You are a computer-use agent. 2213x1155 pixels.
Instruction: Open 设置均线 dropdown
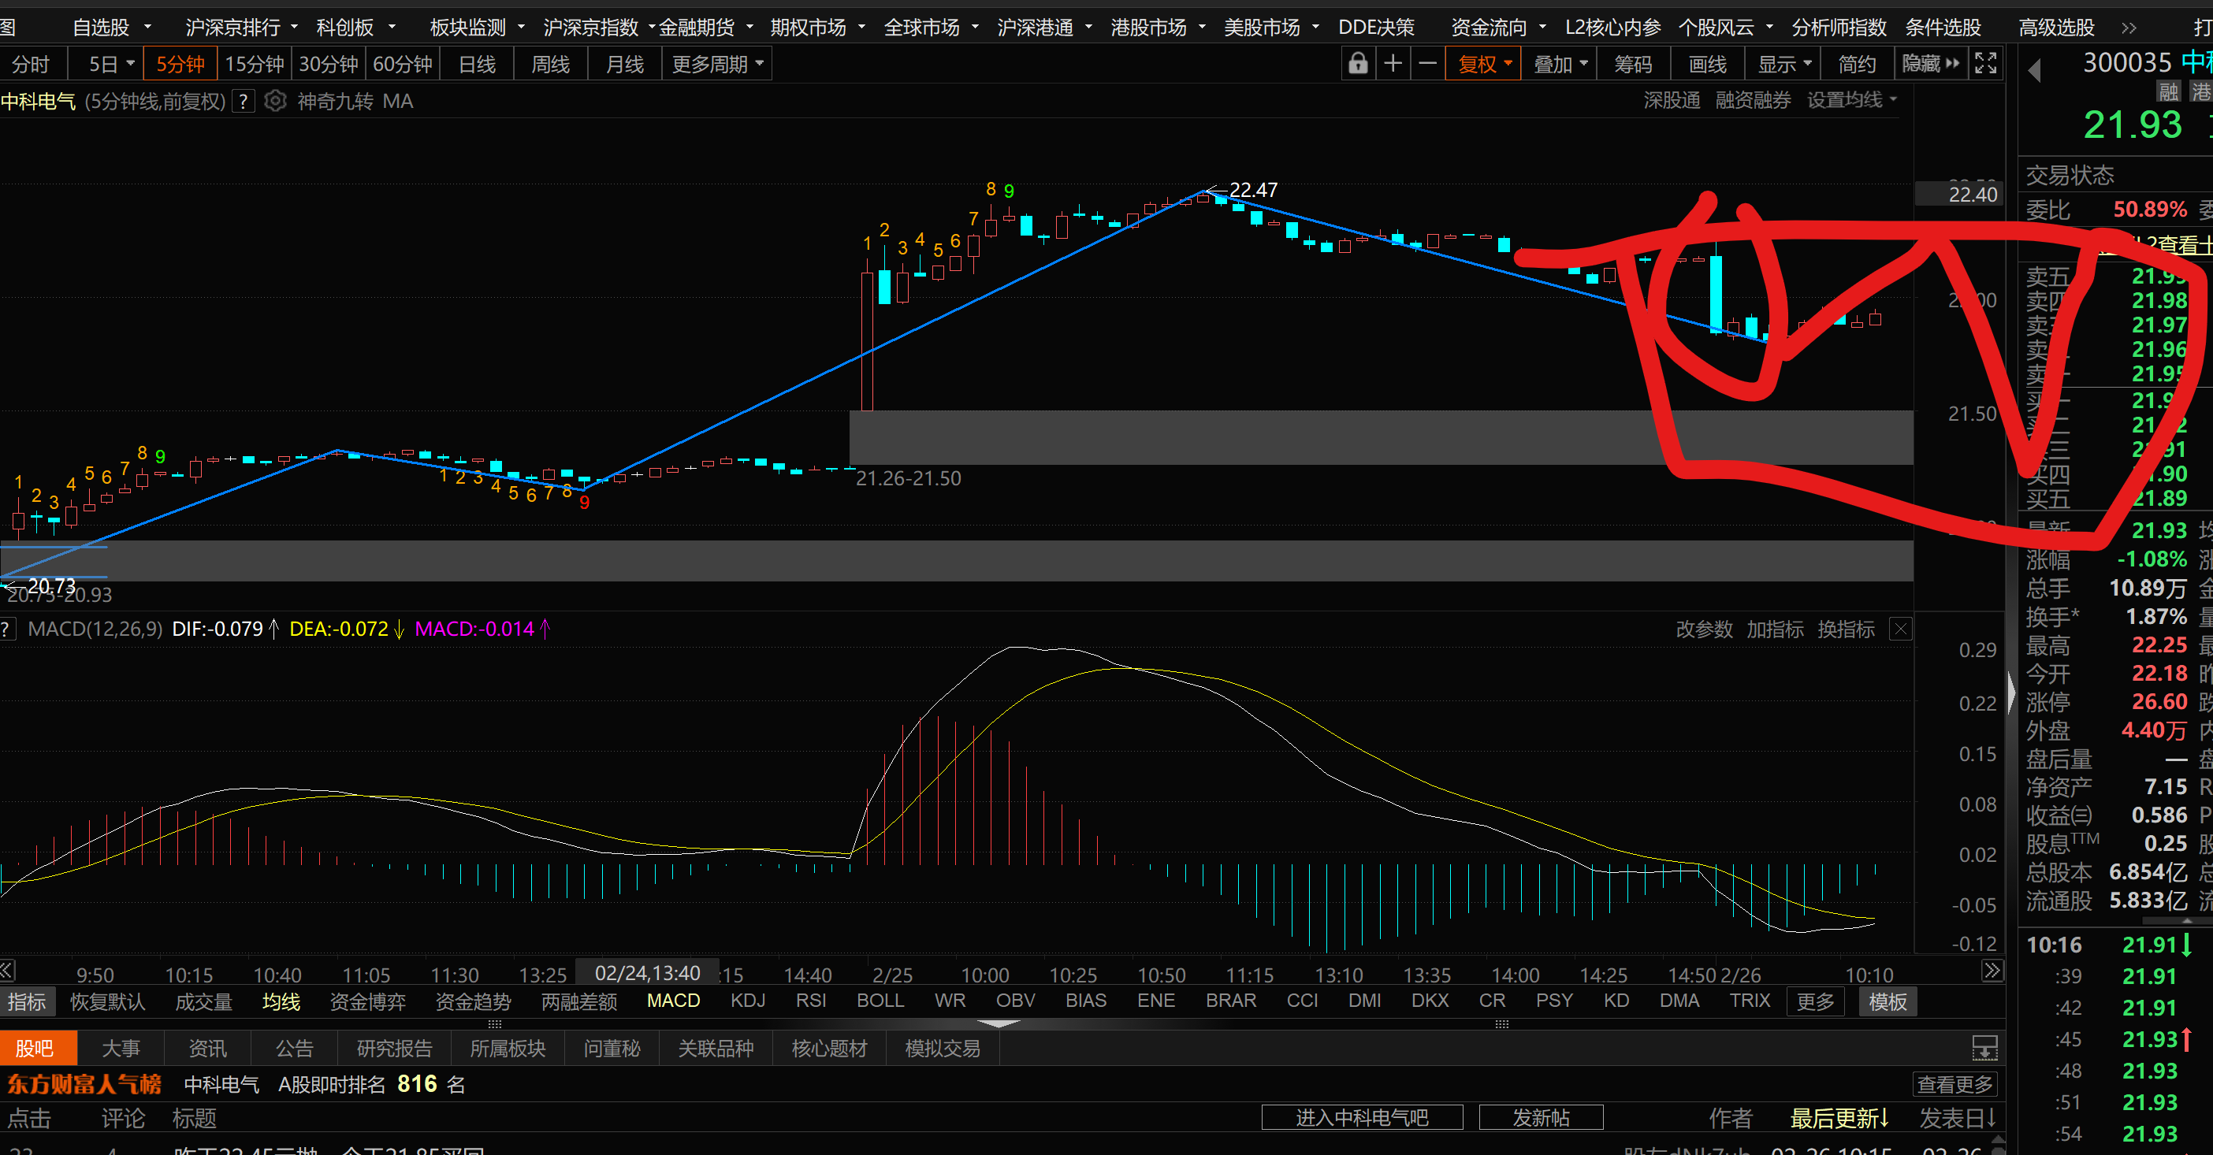tap(1851, 101)
